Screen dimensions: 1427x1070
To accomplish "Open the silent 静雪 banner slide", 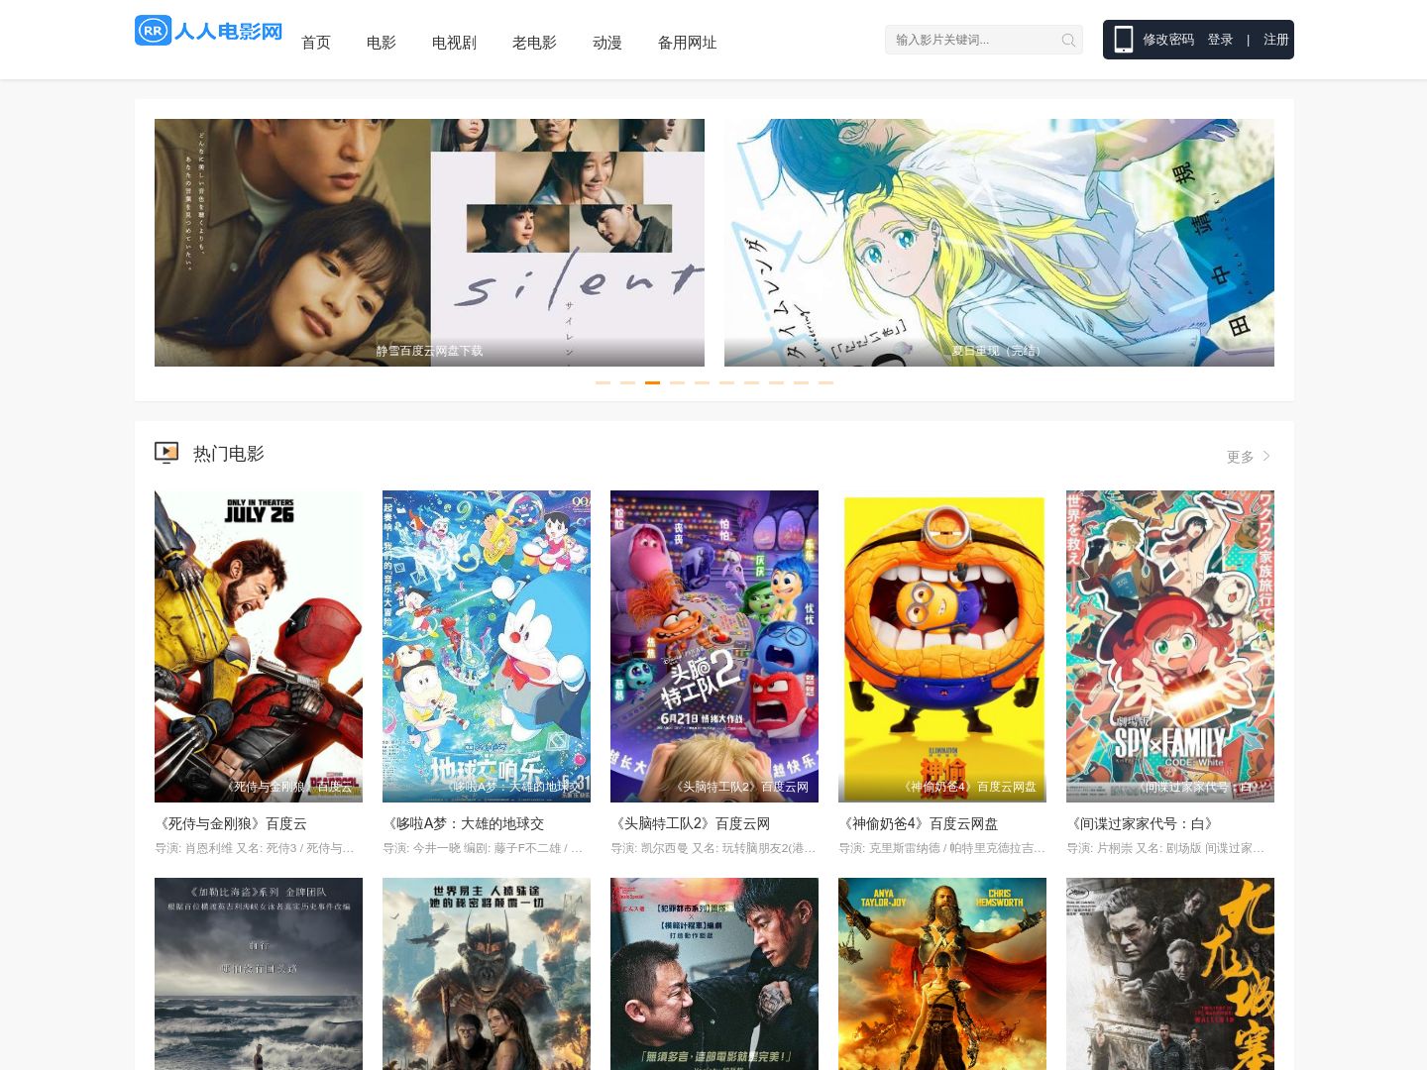I will [x=429, y=243].
